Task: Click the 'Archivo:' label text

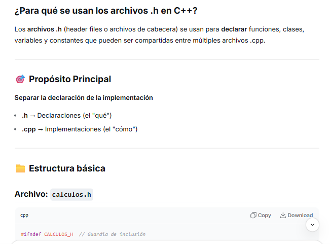Action: pos(31,194)
